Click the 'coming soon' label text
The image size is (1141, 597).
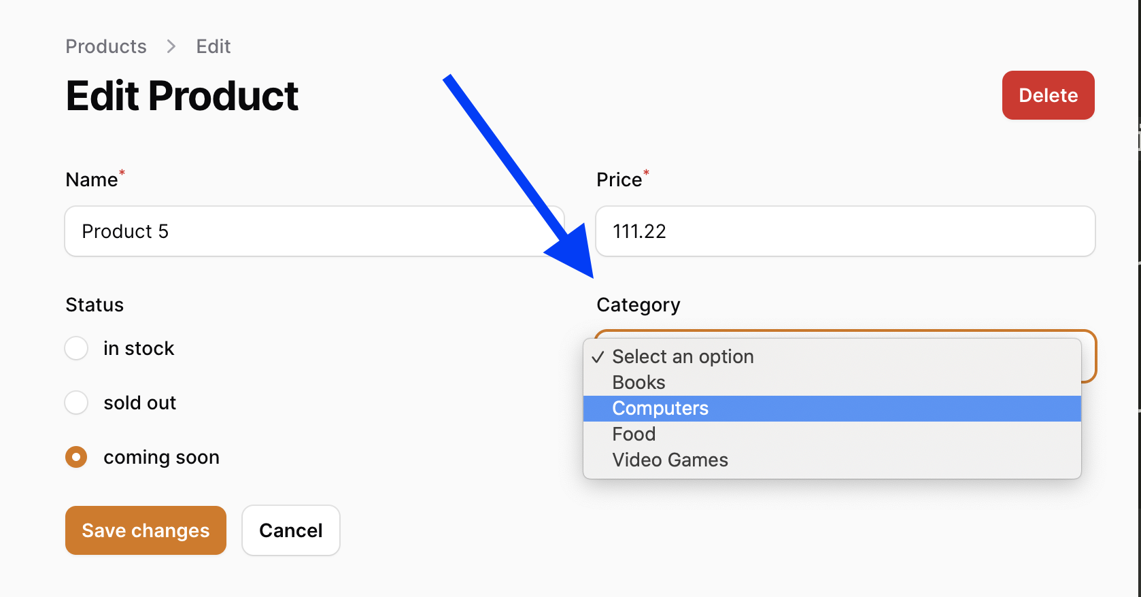coord(161,457)
